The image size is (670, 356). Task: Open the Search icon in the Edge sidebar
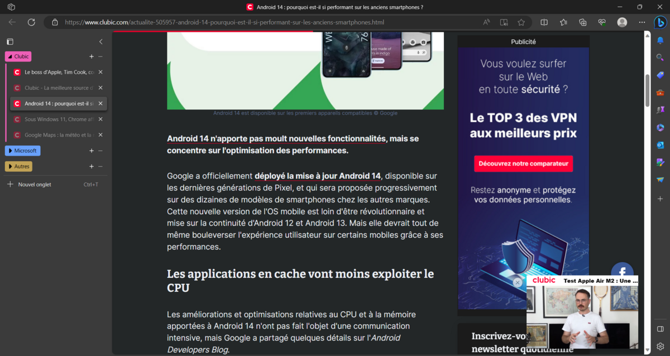coord(660,57)
